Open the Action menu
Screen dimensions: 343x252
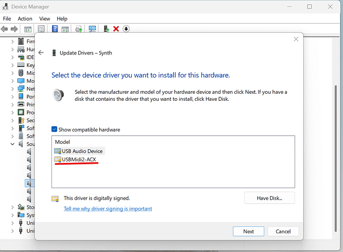25,19
